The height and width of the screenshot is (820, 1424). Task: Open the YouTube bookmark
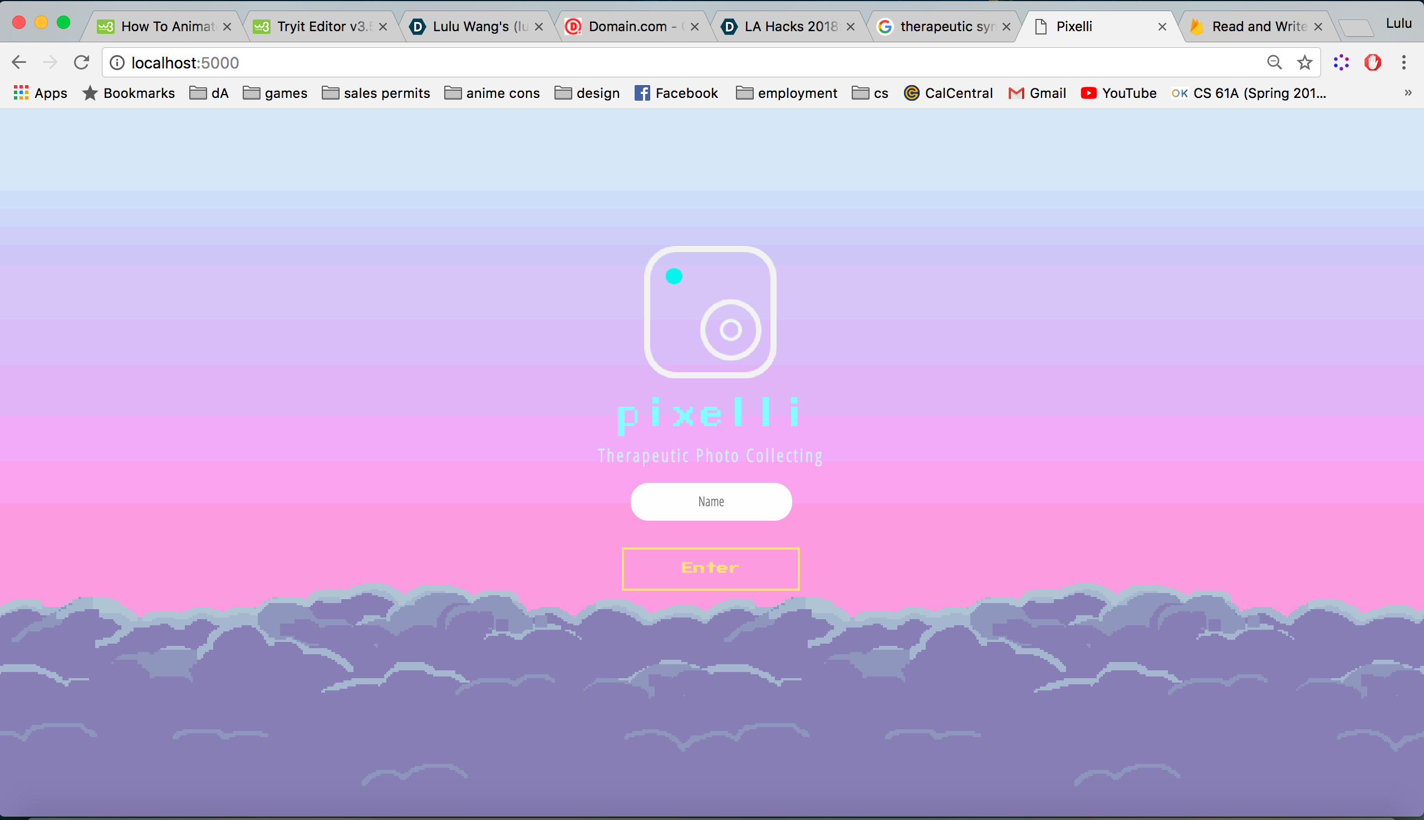pyautogui.click(x=1118, y=93)
